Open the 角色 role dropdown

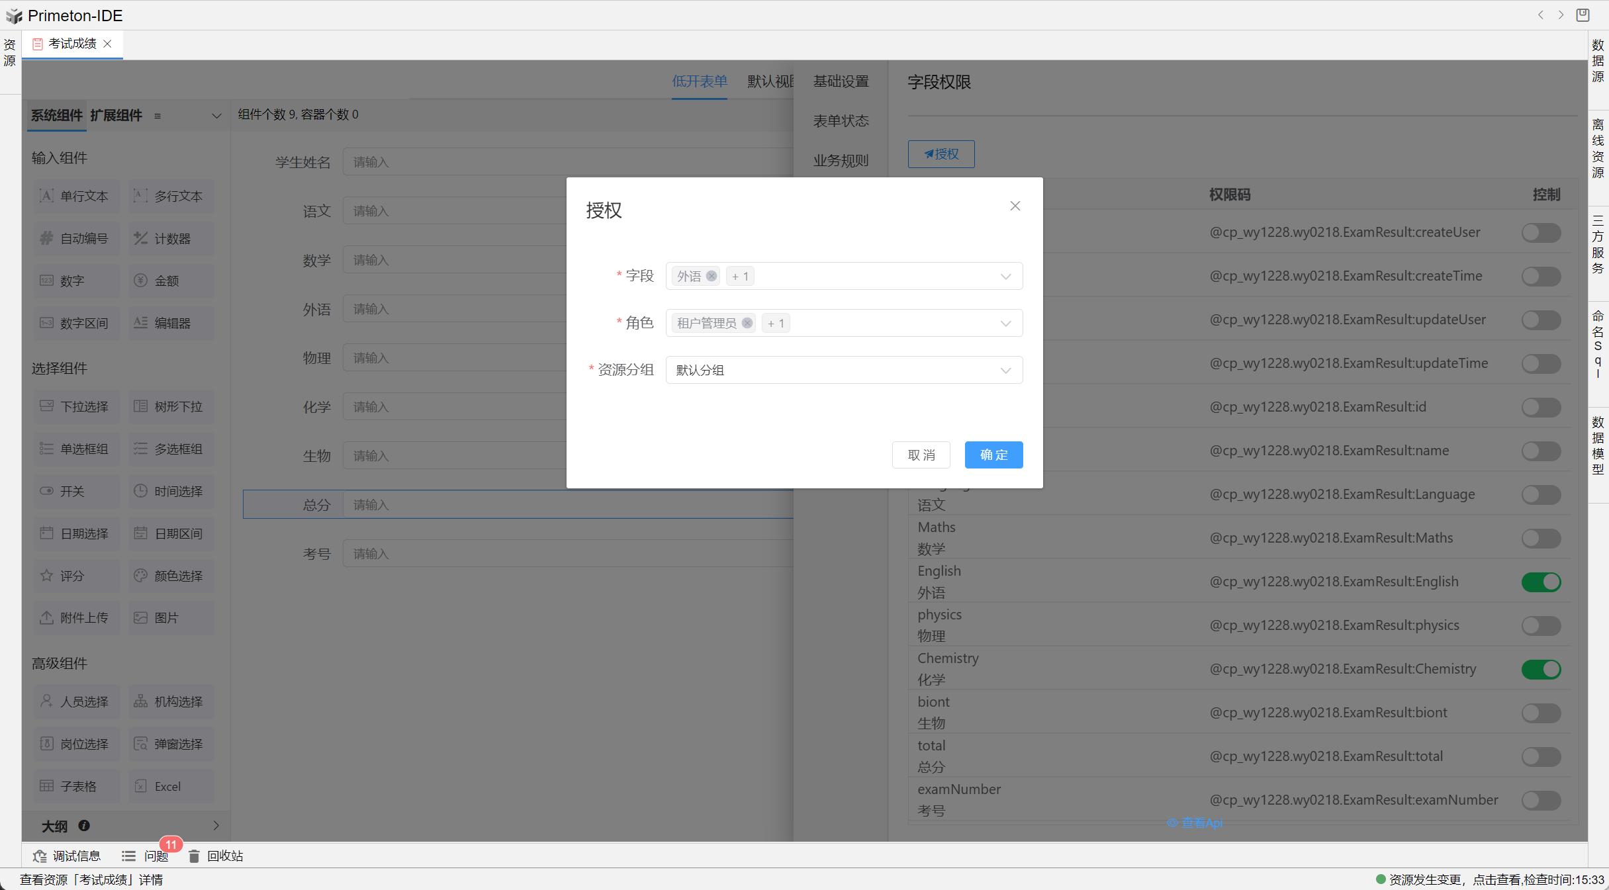[x=1005, y=324]
